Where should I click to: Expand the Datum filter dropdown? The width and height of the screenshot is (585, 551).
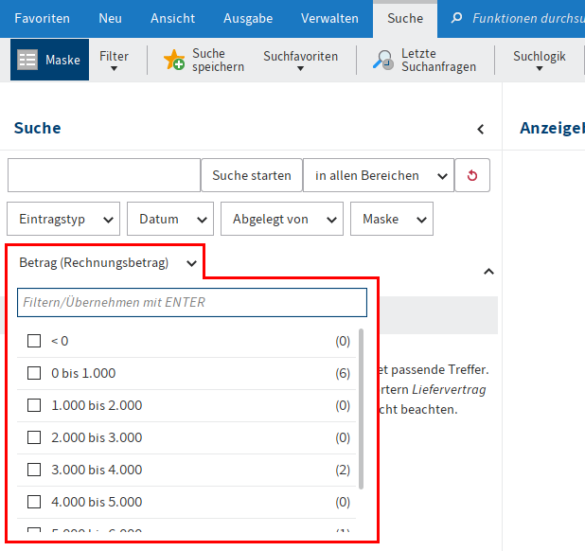[x=170, y=219]
